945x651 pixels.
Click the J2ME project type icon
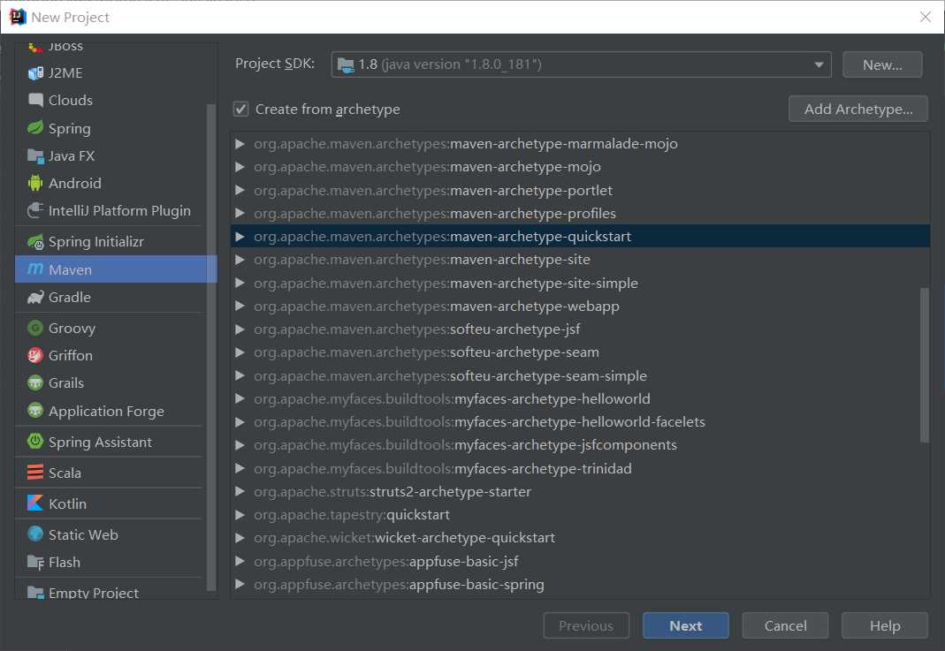pyautogui.click(x=35, y=72)
